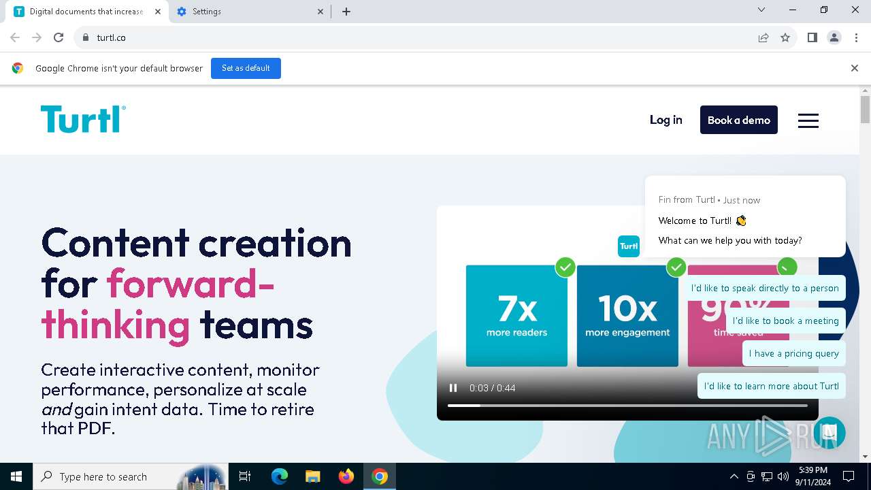Close the Settings tab
Image resolution: width=871 pixels, height=490 pixels.
tap(322, 12)
